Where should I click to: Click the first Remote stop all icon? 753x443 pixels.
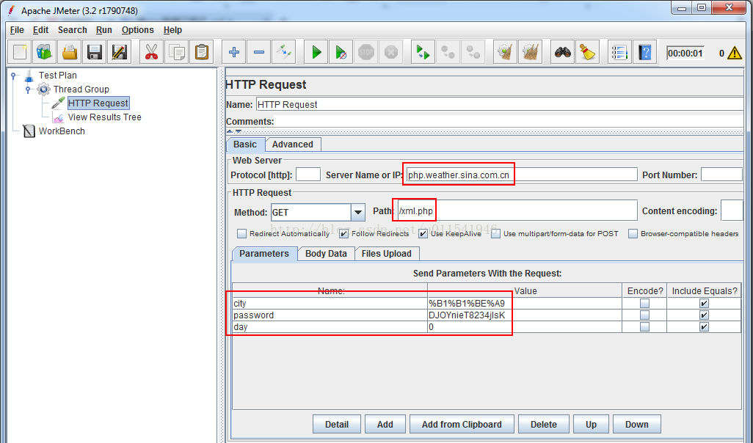(x=448, y=52)
